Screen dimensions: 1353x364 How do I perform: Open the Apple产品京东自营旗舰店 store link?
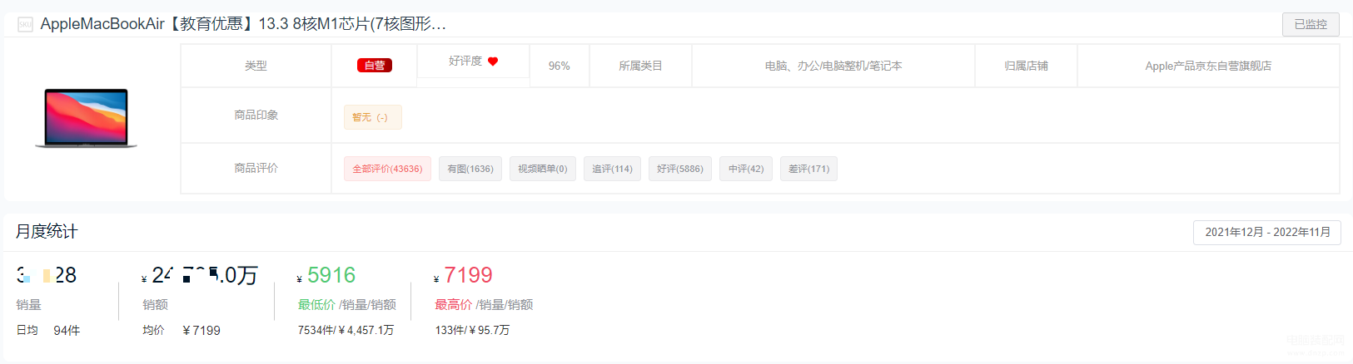[1208, 66]
